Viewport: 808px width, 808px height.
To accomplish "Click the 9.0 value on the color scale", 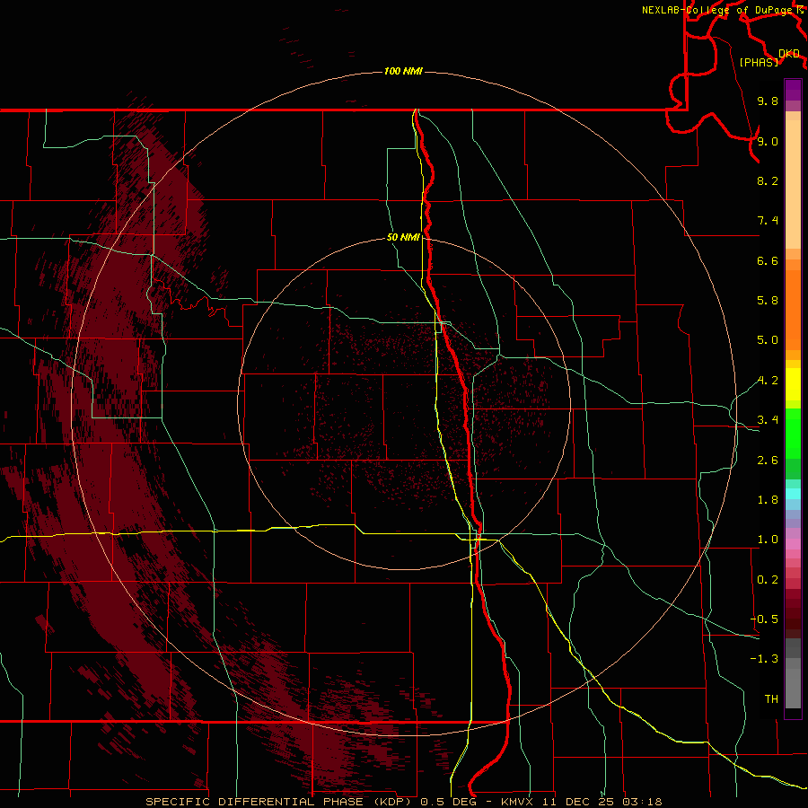I will click(768, 141).
